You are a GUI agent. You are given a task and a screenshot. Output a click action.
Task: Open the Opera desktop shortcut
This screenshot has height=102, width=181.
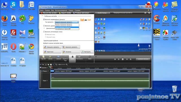(13, 48)
